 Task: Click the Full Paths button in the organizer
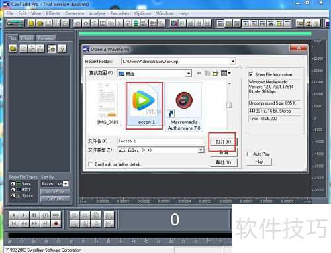pos(55,199)
